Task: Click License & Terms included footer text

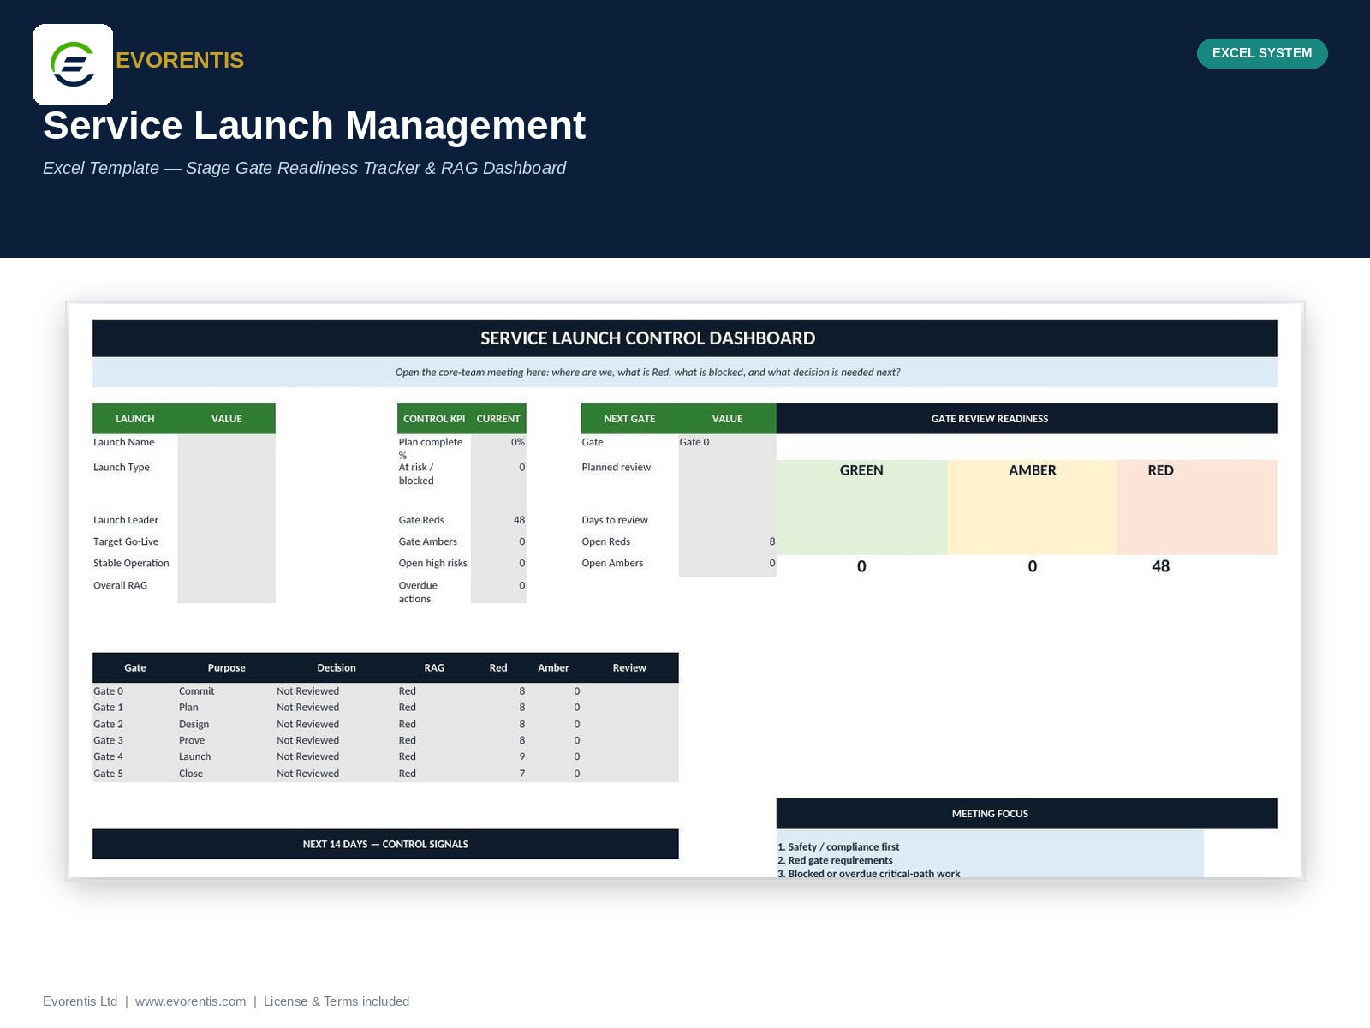Action: point(337,1001)
